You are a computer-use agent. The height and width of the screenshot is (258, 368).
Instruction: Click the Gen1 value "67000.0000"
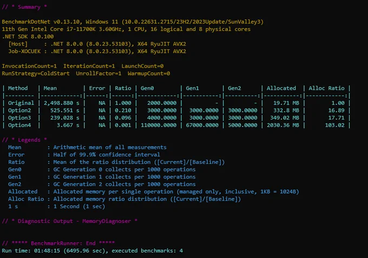[x=202, y=125]
